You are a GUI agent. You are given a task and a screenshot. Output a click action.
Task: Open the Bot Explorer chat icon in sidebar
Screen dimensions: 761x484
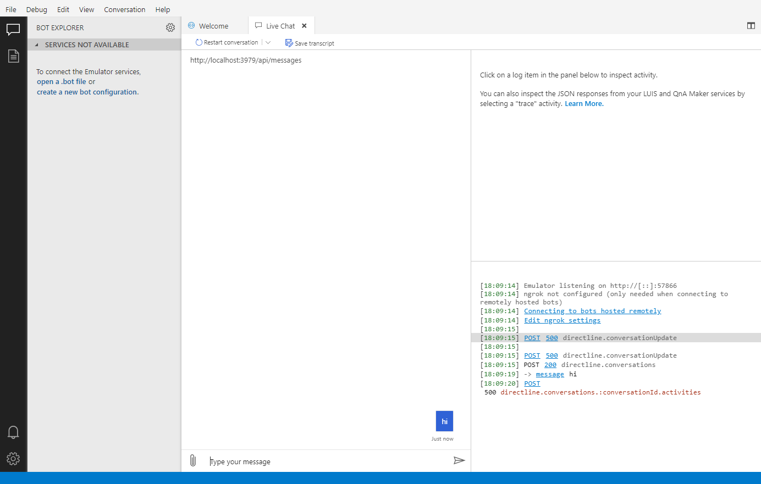click(13, 30)
